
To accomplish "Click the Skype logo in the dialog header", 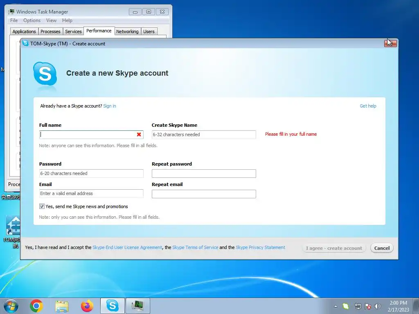I will tap(45, 74).
